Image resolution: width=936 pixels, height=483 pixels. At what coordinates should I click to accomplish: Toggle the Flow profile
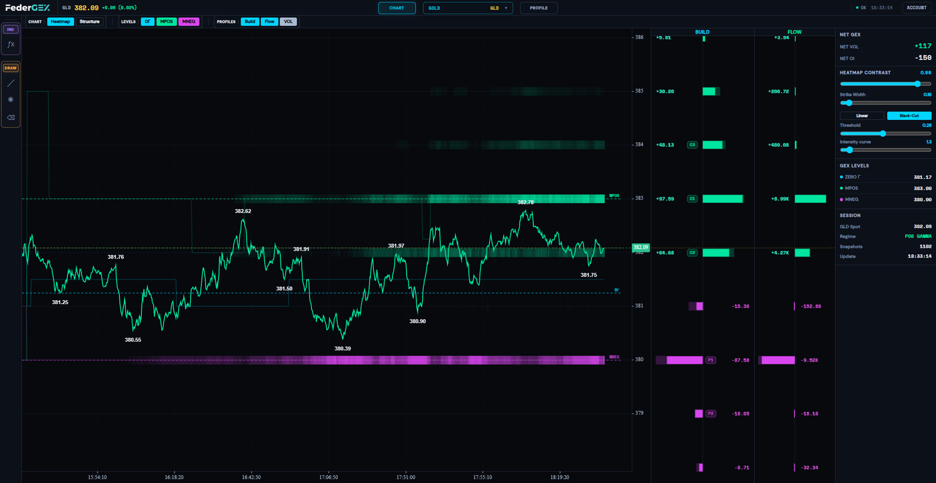pyautogui.click(x=270, y=21)
